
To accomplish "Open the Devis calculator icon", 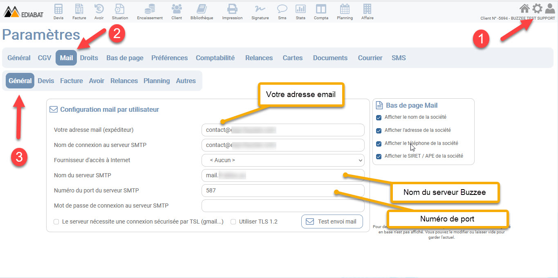I will 58,9.
